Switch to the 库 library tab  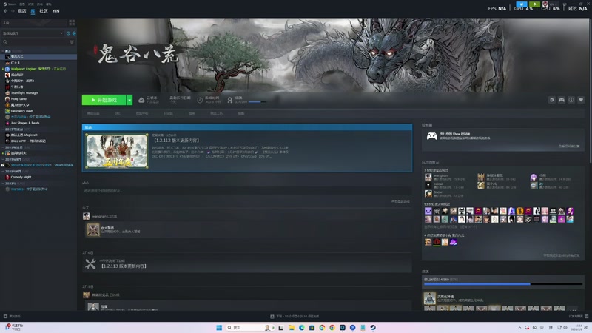[x=33, y=11]
